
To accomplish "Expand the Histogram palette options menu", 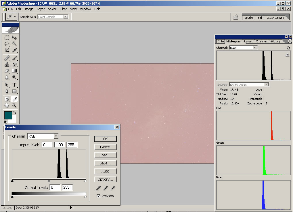I will pos(290,41).
